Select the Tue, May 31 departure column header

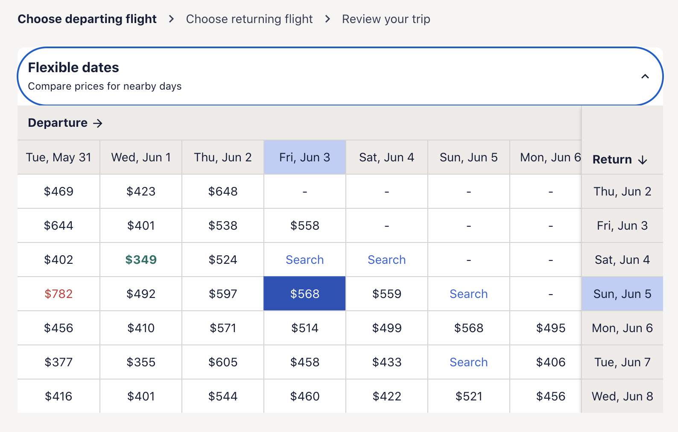click(x=58, y=158)
